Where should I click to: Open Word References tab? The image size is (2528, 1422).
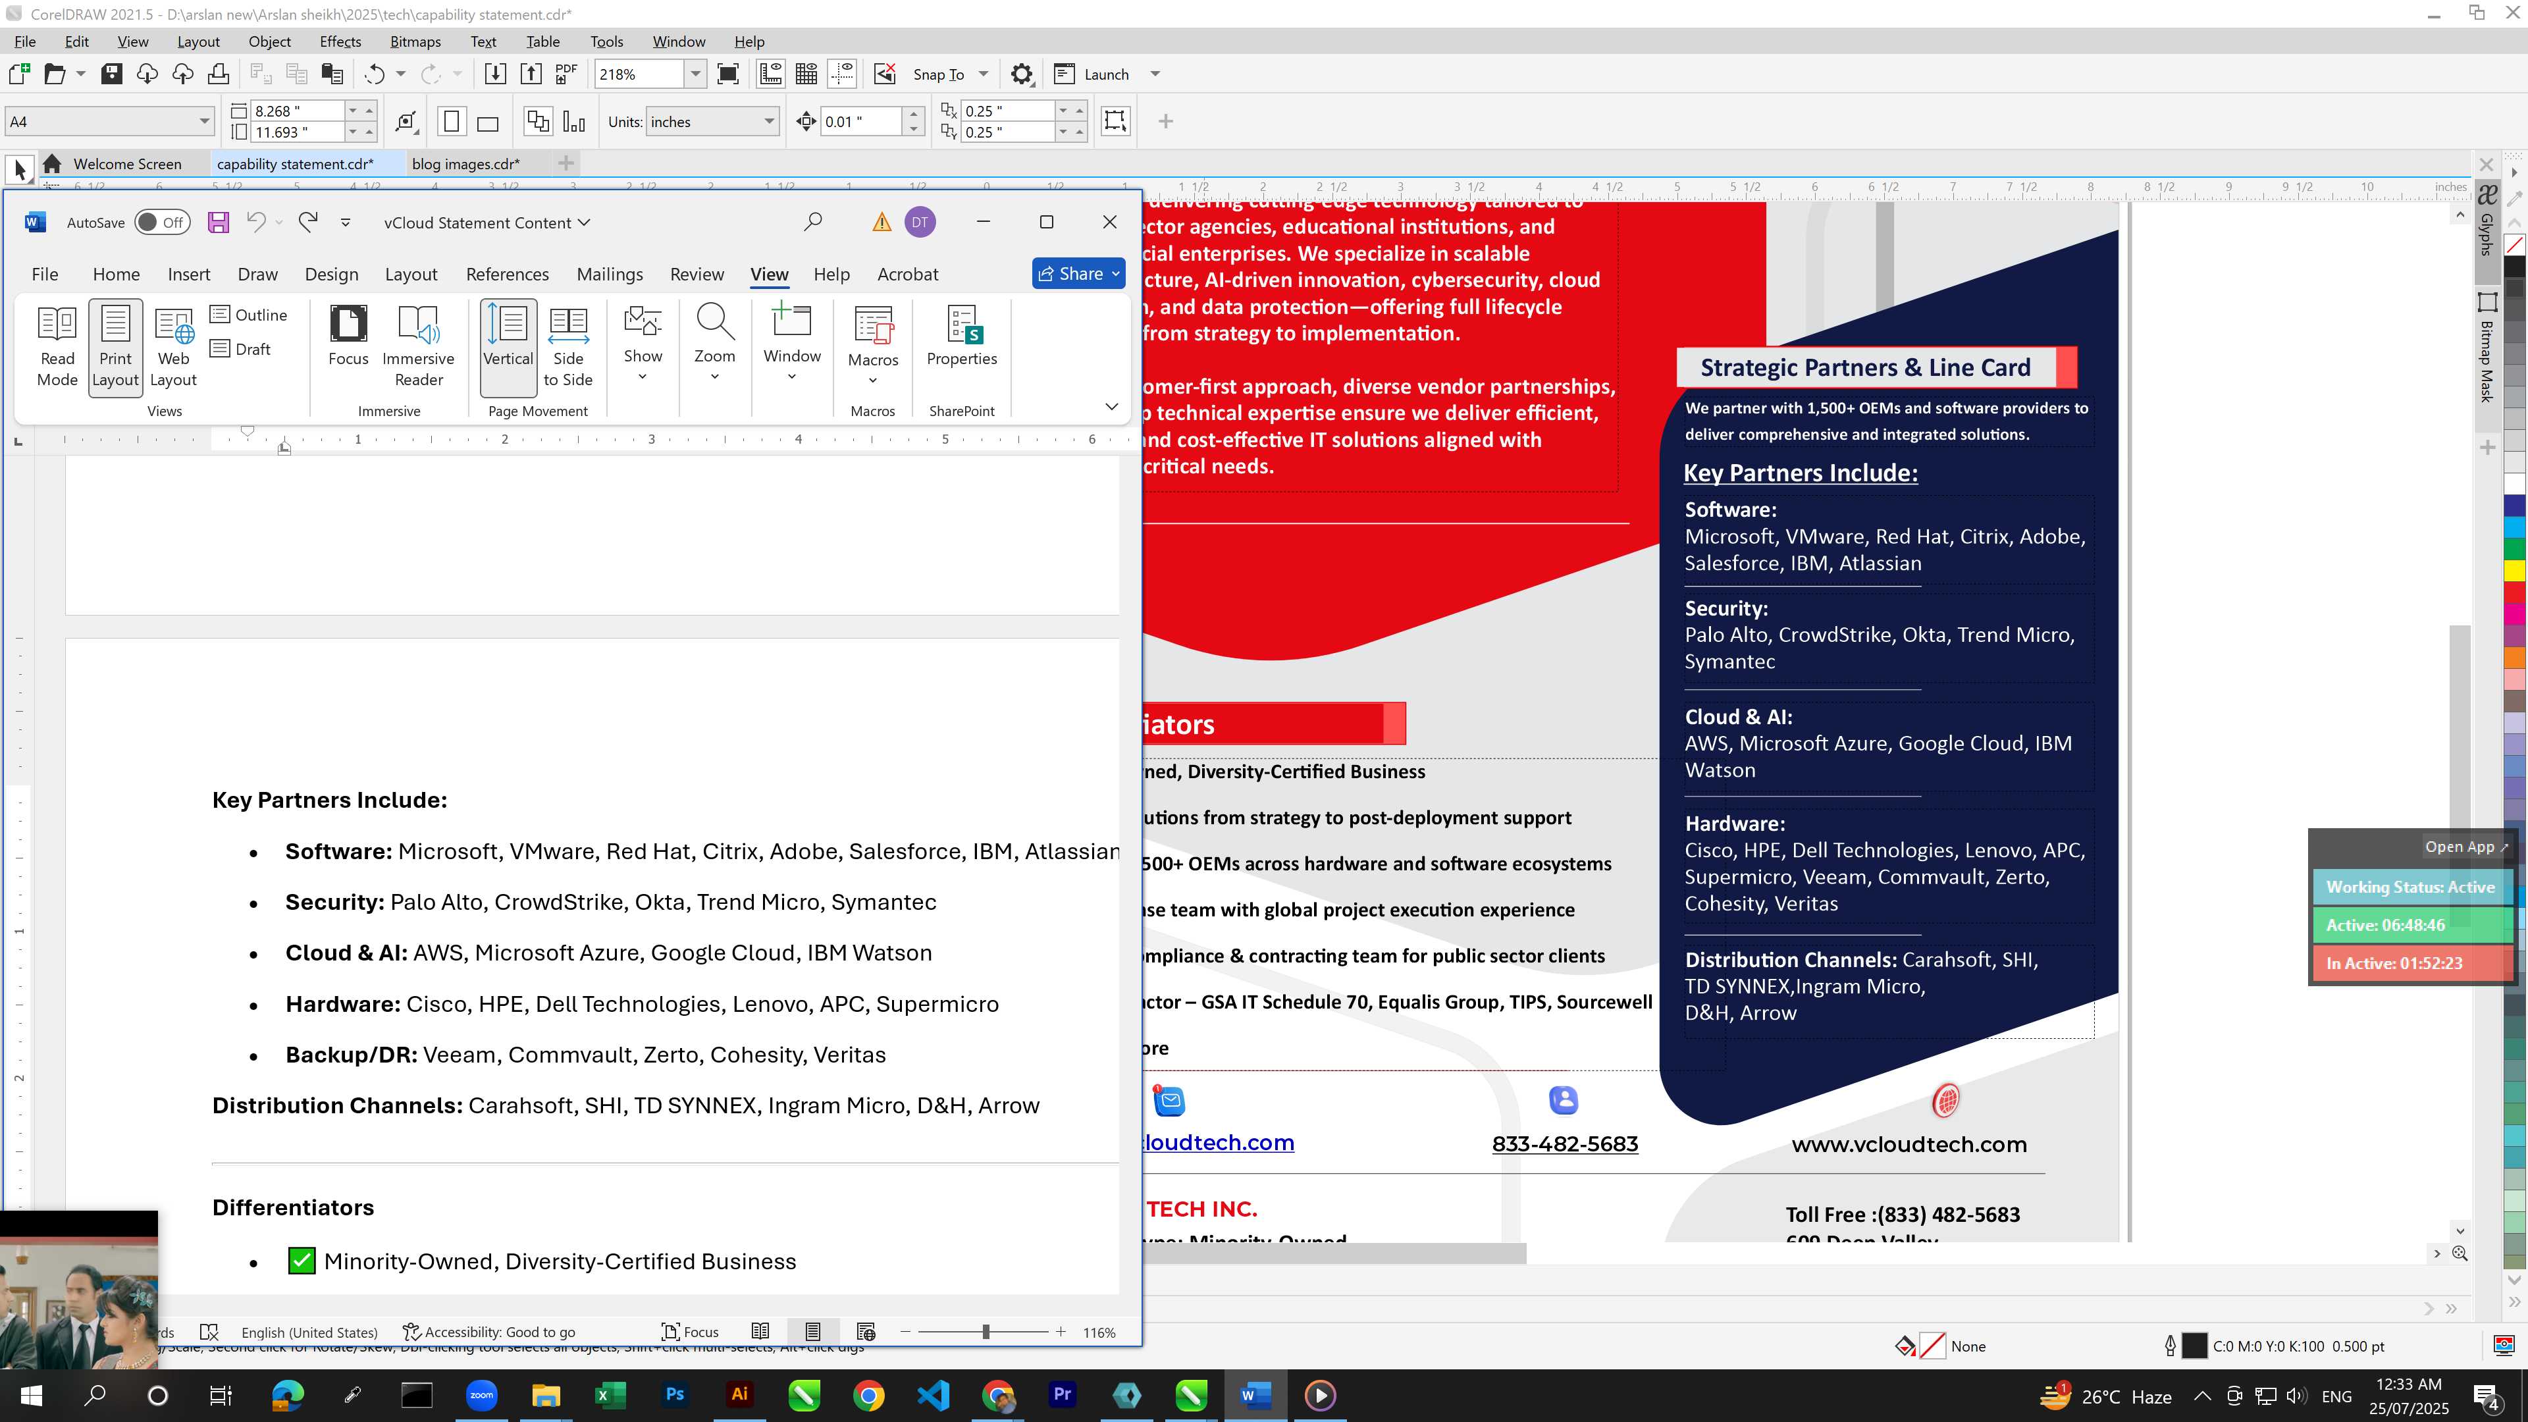pyautogui.click(x=508, y=274)
